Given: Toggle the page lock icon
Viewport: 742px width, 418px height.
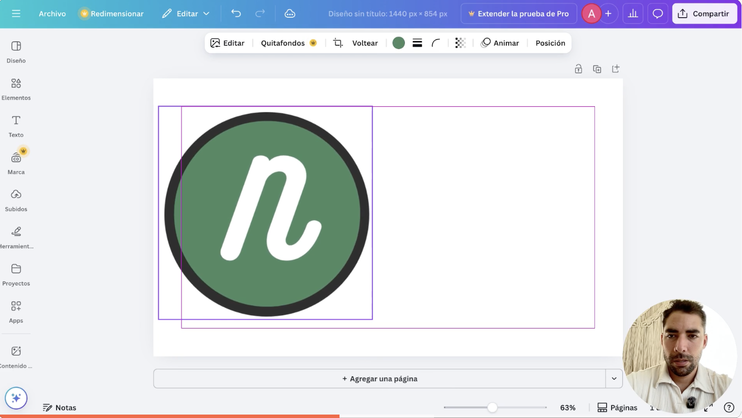Looking at the screenshot, I should [579, 69].
